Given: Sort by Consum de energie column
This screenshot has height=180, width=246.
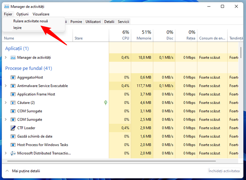Looking at the screenshot, I should (x=212, y=36).
